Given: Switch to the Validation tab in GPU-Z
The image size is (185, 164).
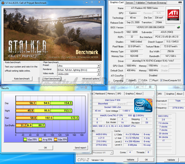Looking at the screenshot, I should click(x=140, y=3).
